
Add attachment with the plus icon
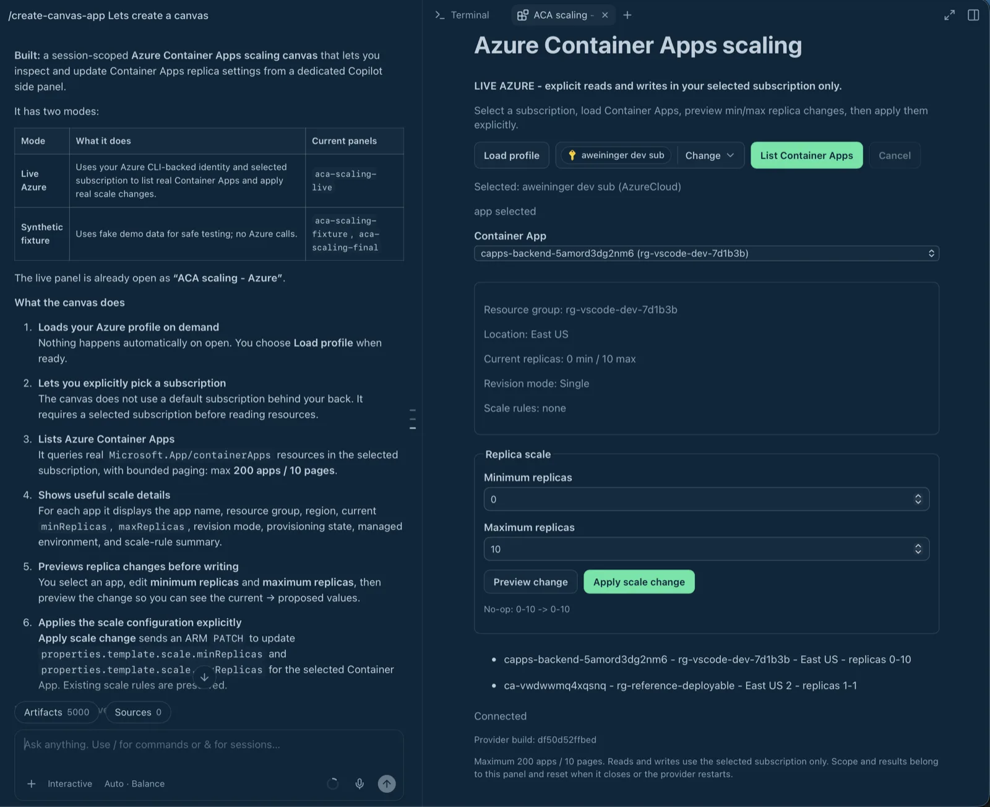click(x=31, y=783)
